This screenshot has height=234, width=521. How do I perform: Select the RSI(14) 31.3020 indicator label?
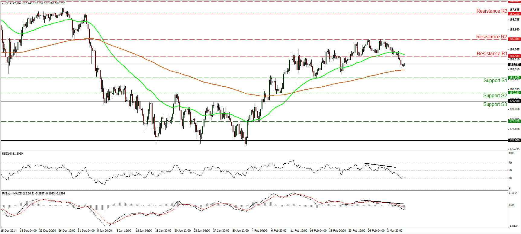point(12,154)
